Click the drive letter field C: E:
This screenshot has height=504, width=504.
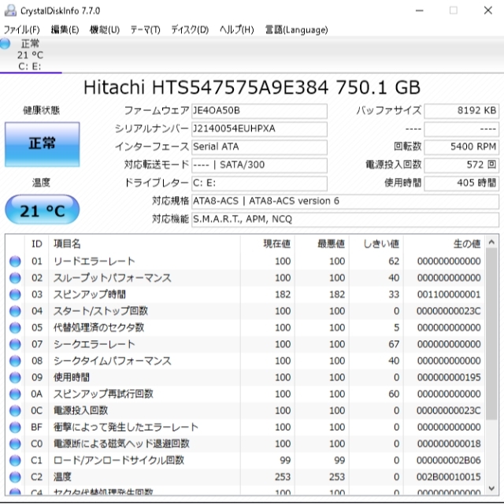[259, 183]
